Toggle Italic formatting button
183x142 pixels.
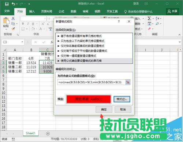click(x=28, y=24)
